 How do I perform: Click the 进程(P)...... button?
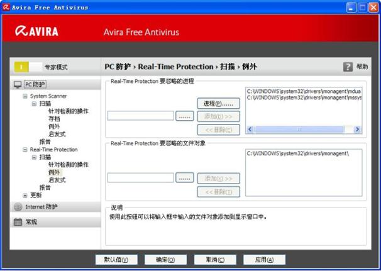(x=218, y=104)
